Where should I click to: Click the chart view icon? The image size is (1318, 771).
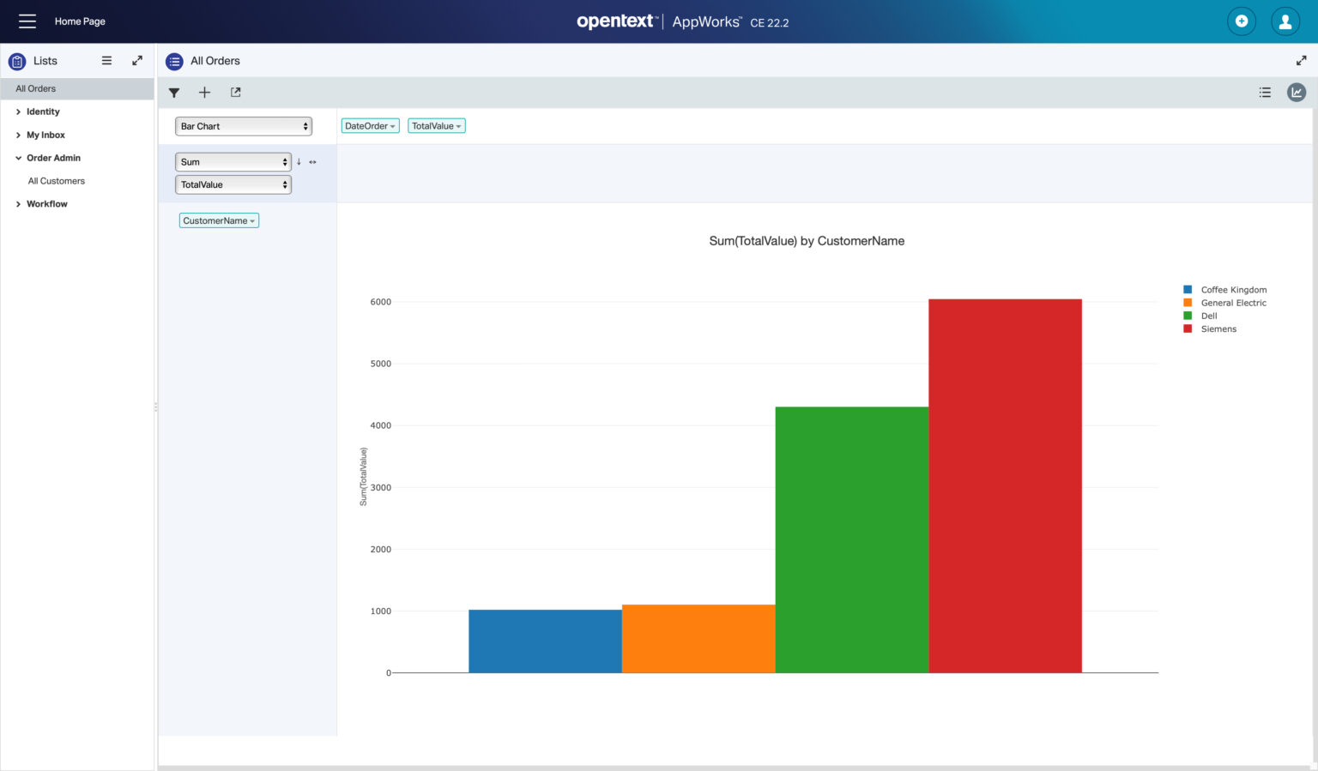tap(1297, 92)
